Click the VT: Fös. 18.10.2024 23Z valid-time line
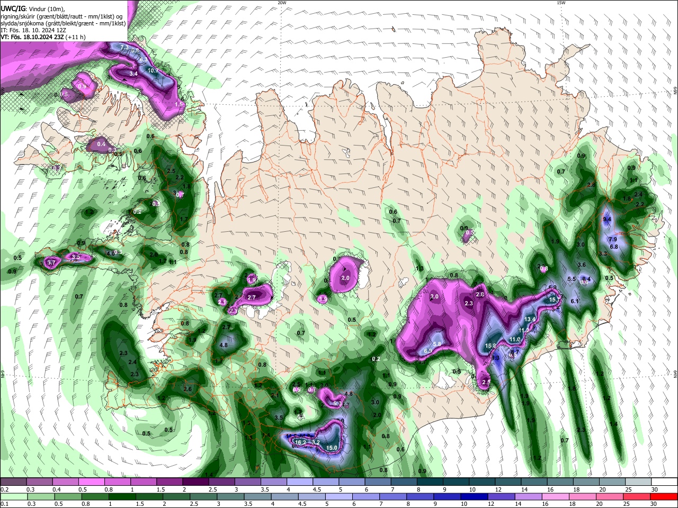 43,37
